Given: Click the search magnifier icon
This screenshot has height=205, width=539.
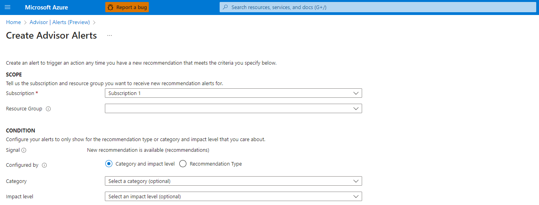Looking at the screenshot, I should 226,7.
